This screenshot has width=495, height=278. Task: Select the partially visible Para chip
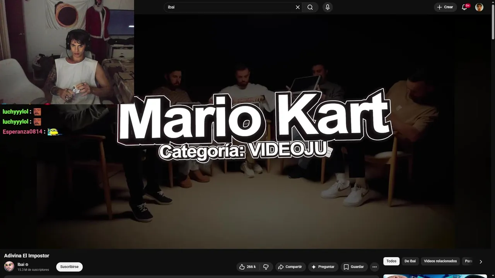468,261
